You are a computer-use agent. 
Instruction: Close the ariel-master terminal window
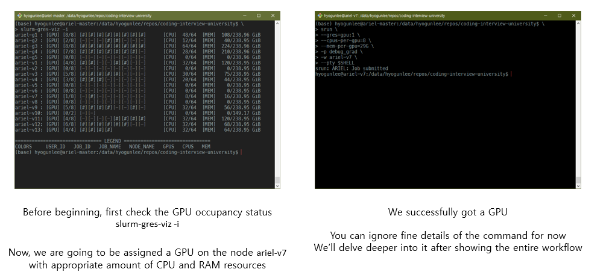[273, 15]
